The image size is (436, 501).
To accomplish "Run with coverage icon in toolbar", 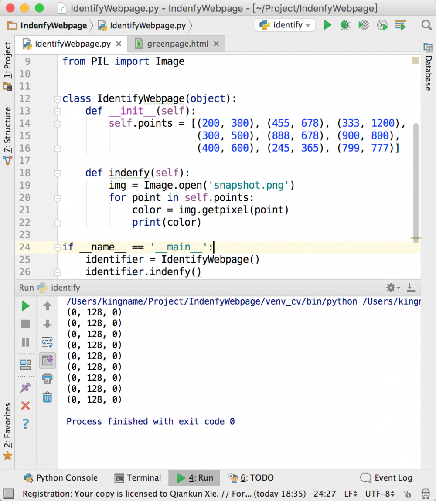I will click(364, 25).
